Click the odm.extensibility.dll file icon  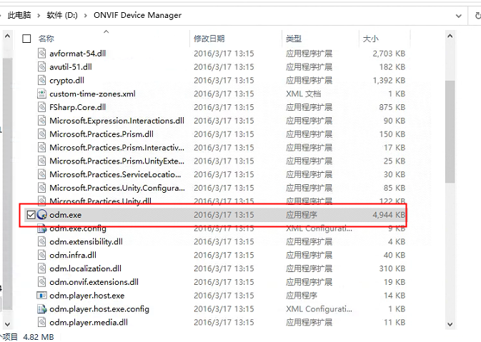click(x=41, y=242)
